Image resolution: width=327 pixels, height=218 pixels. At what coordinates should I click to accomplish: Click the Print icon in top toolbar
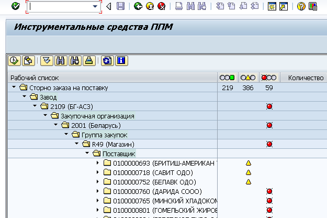coord(179,6)
